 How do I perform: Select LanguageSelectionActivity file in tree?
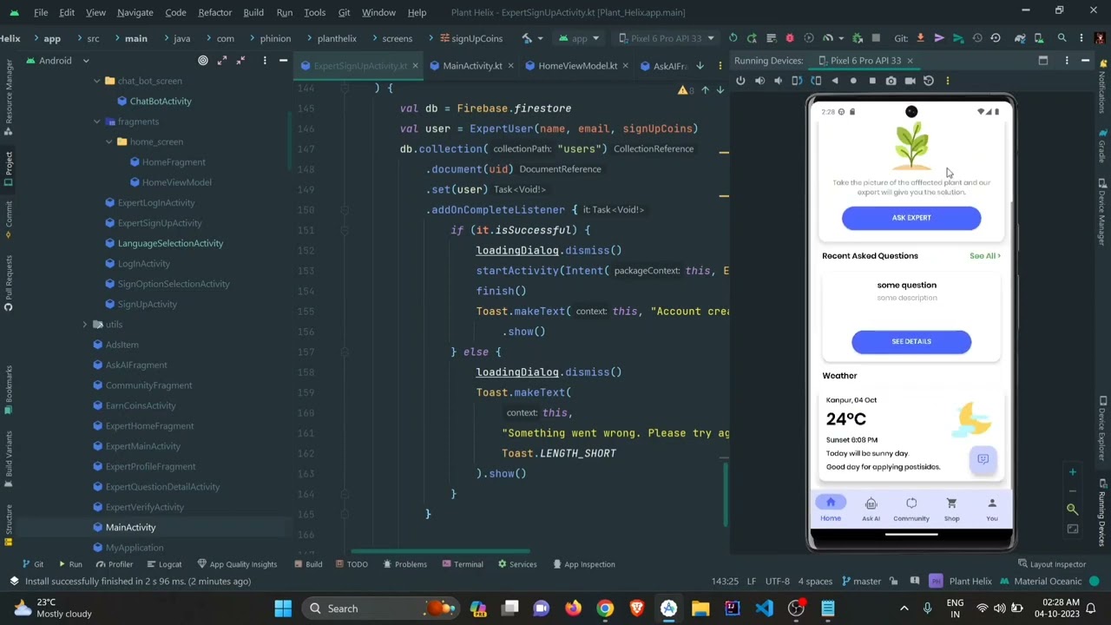click(x=170, y=243)
